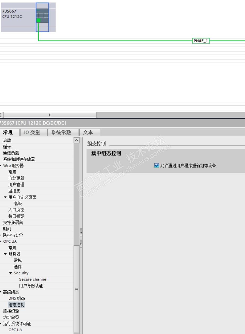
Task: Select 用户管理 in the tree
Action: coord(16,185)
